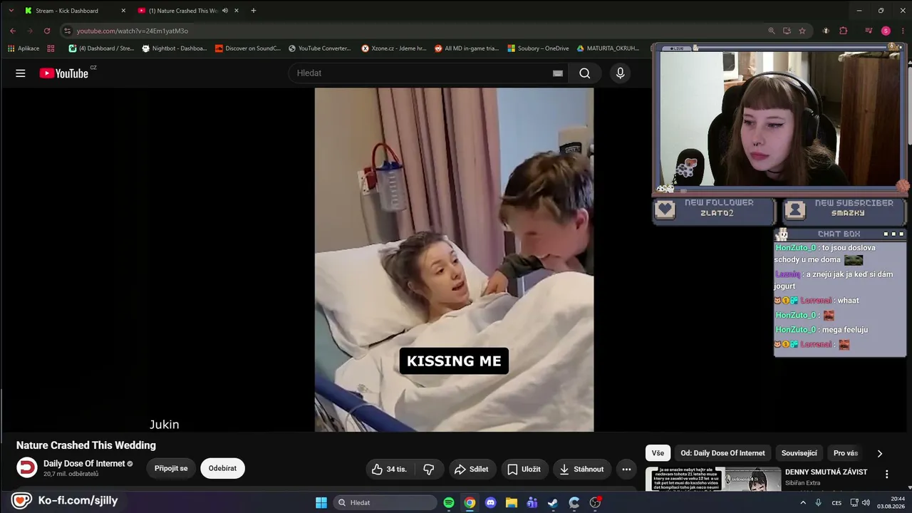This screenshot has width=912, height=513.
Task: Open File Explorer from the taskbar
Action: coord(512,502)
